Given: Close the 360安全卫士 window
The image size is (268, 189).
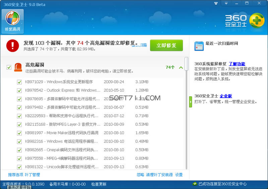Looking at the screenshot, I should click(259, 3).
